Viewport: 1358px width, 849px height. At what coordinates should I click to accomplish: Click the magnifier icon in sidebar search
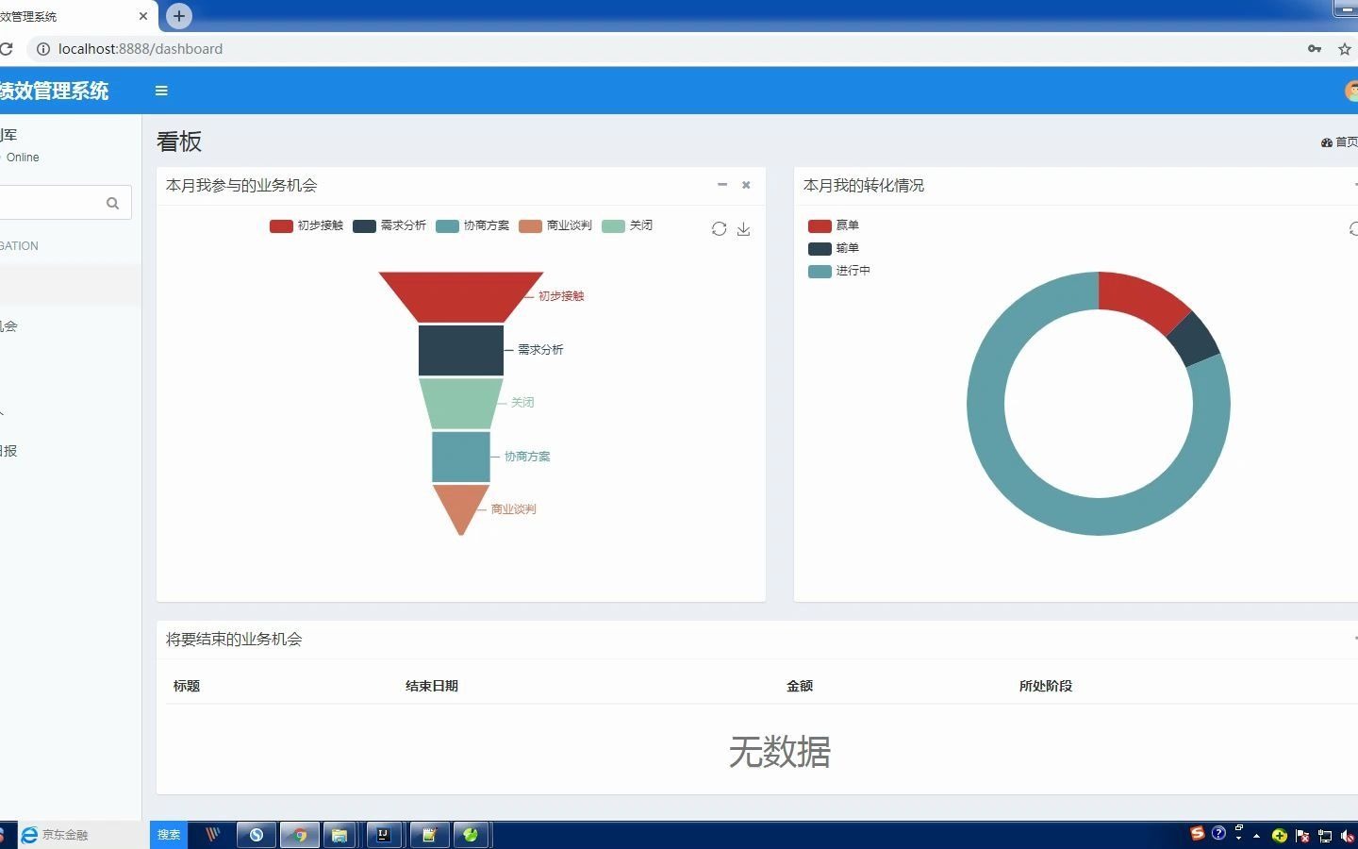pos(112,203)
